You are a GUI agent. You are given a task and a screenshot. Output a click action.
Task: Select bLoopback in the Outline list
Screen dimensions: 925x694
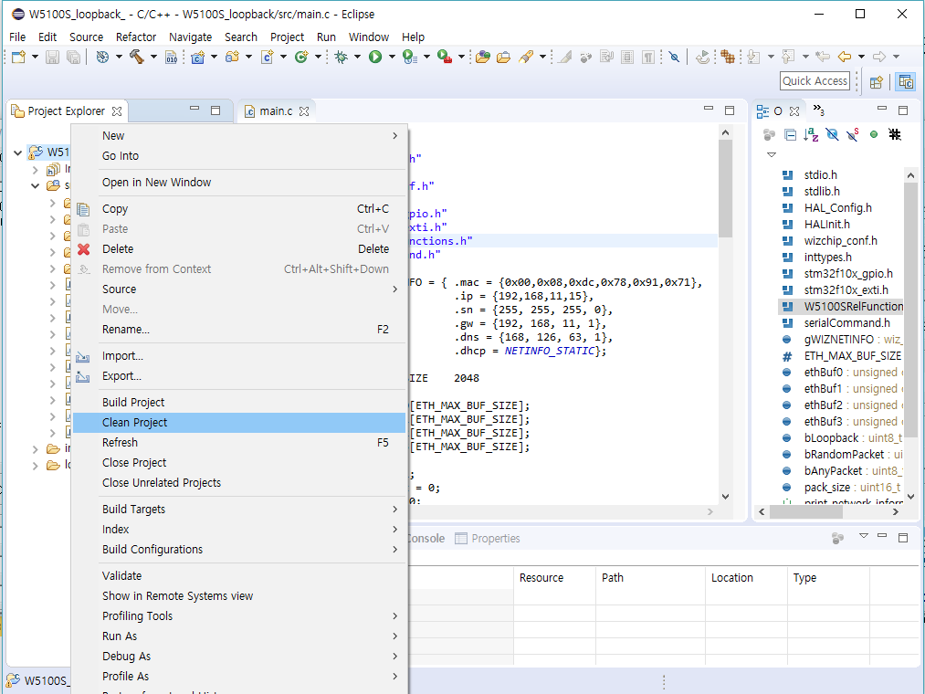[x=831, y=438]
